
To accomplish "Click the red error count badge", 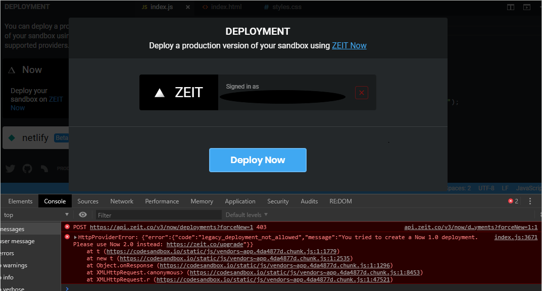I will (x=513, y=201).
